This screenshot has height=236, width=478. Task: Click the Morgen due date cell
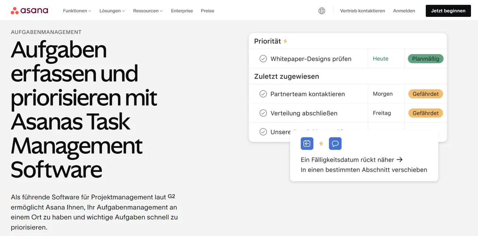click(x=383, y=94)
